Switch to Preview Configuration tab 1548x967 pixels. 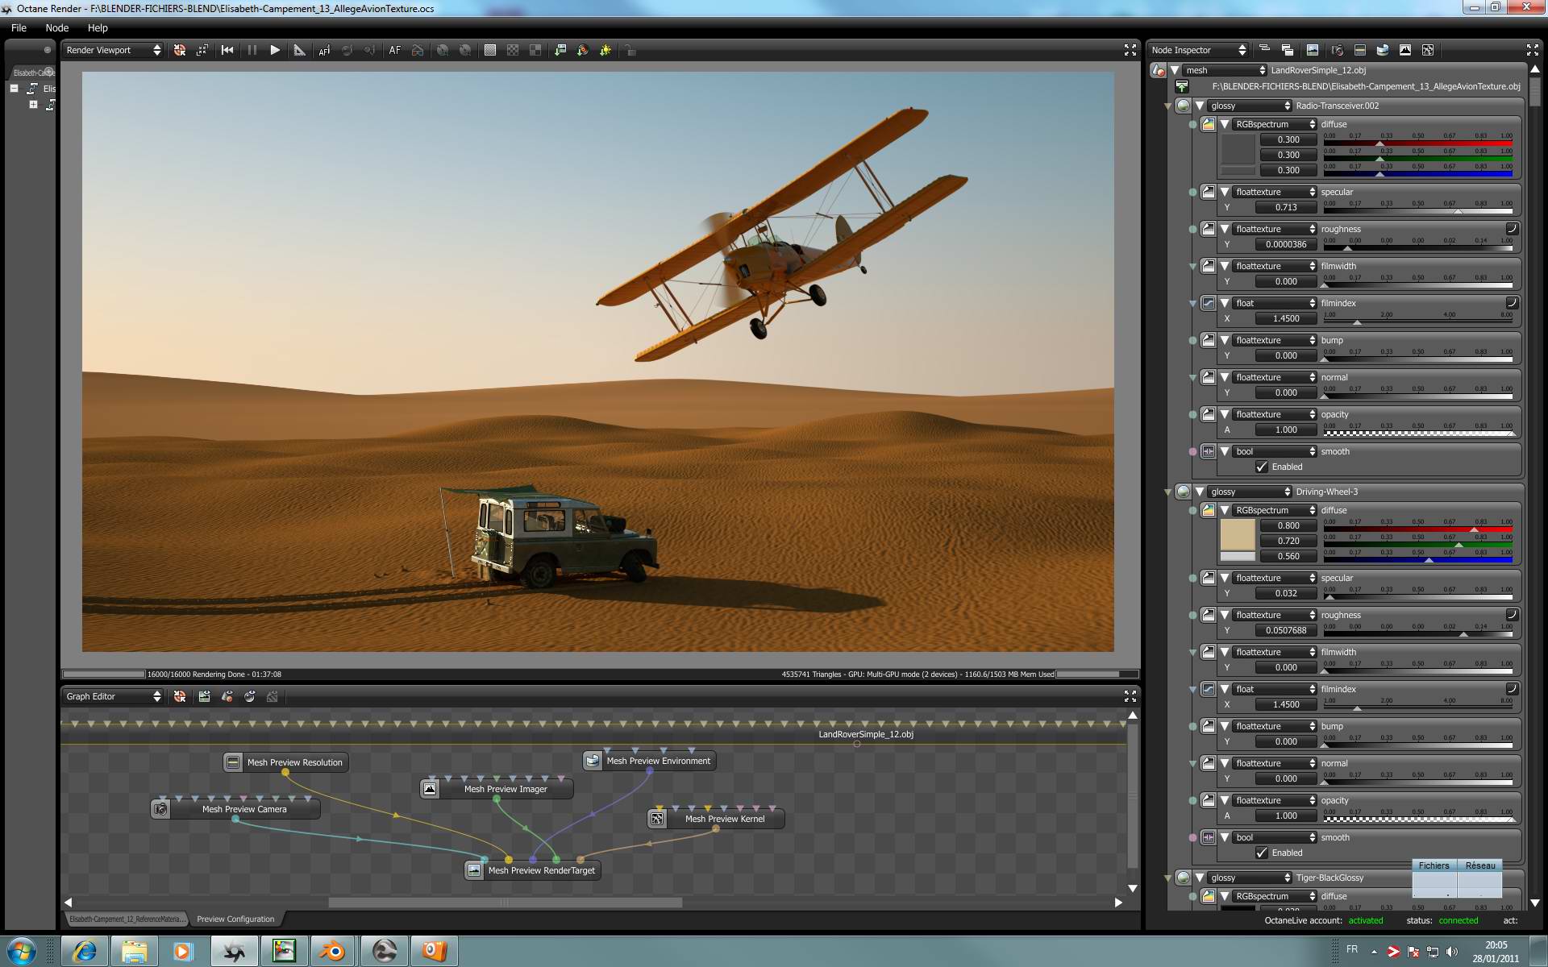click(235, 919)
